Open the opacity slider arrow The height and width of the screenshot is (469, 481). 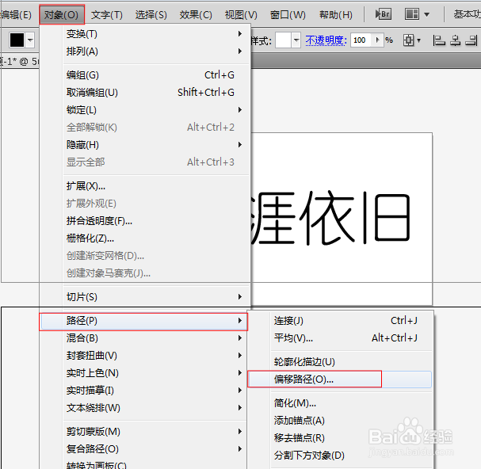click(378, 40)
